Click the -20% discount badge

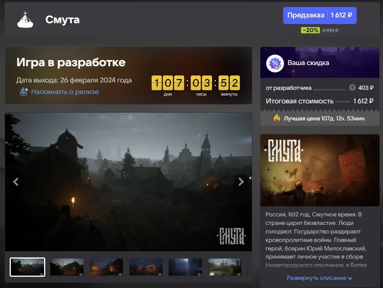[310, 30]
